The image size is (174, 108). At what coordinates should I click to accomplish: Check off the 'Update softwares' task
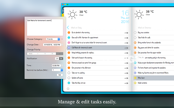click(x=69, y=78)
